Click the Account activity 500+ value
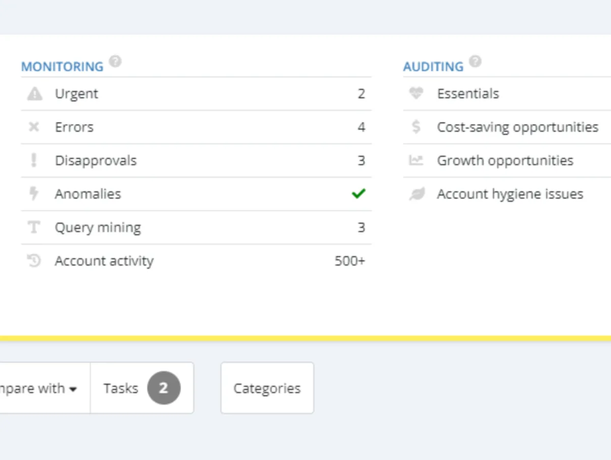The image size is (611, 460). [x=350, y=261]
